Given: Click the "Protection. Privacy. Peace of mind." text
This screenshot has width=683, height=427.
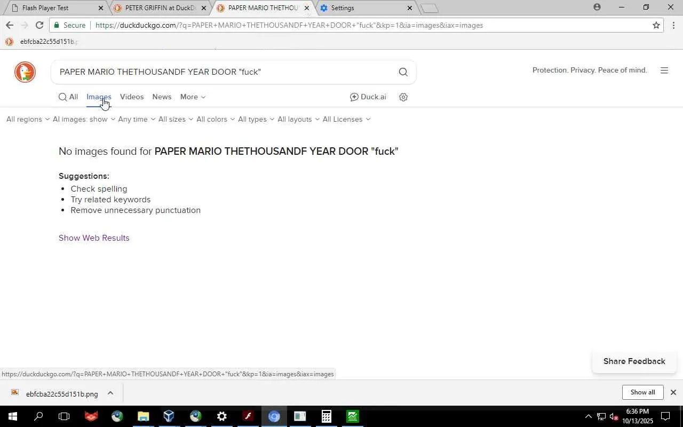Looking at the screenshot, I should tap(590, 70).
